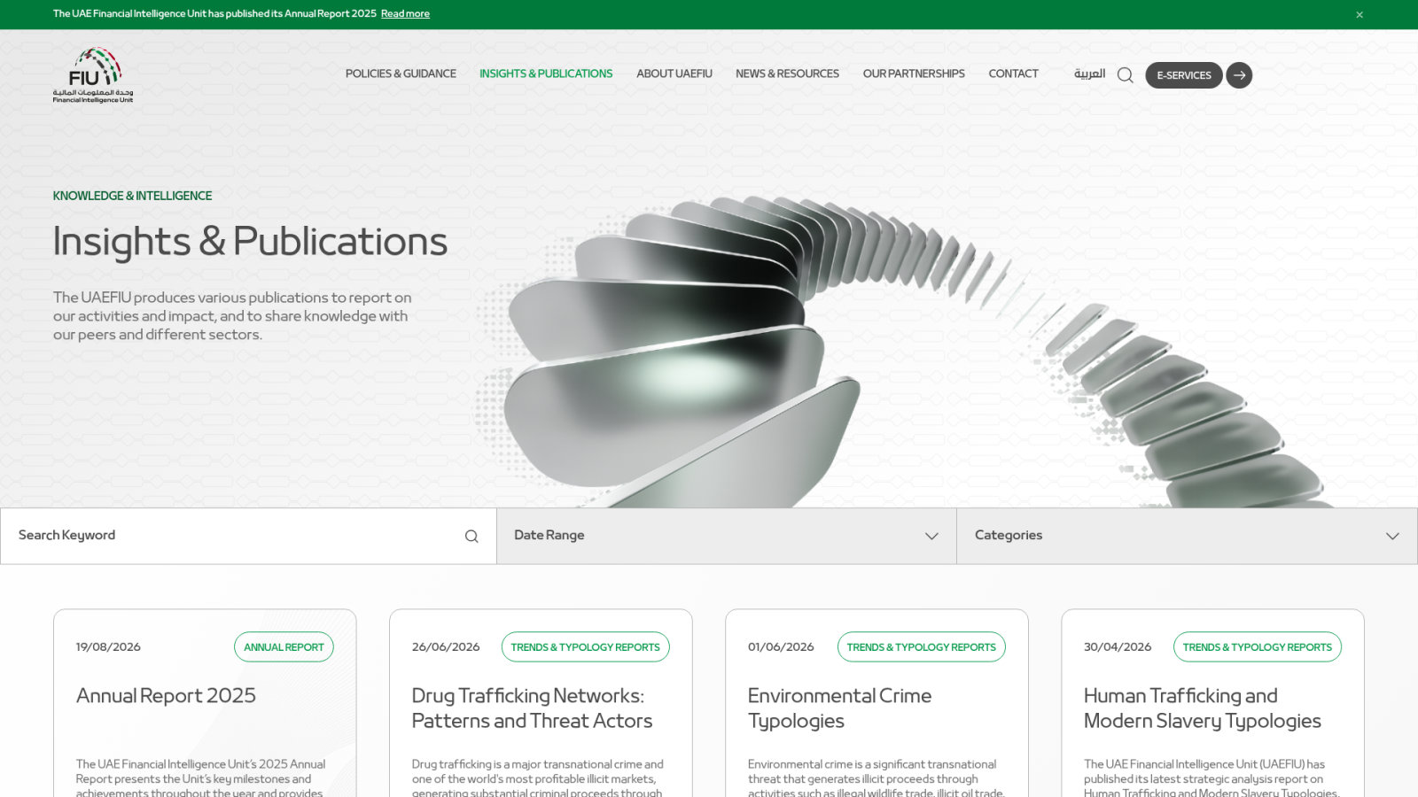Click the date 30/04/2026

pyautogui.click(x=1118, y=647)
